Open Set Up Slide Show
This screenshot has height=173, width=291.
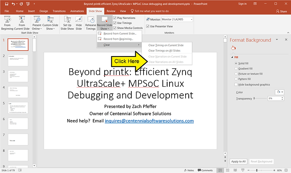coord(67,23)
